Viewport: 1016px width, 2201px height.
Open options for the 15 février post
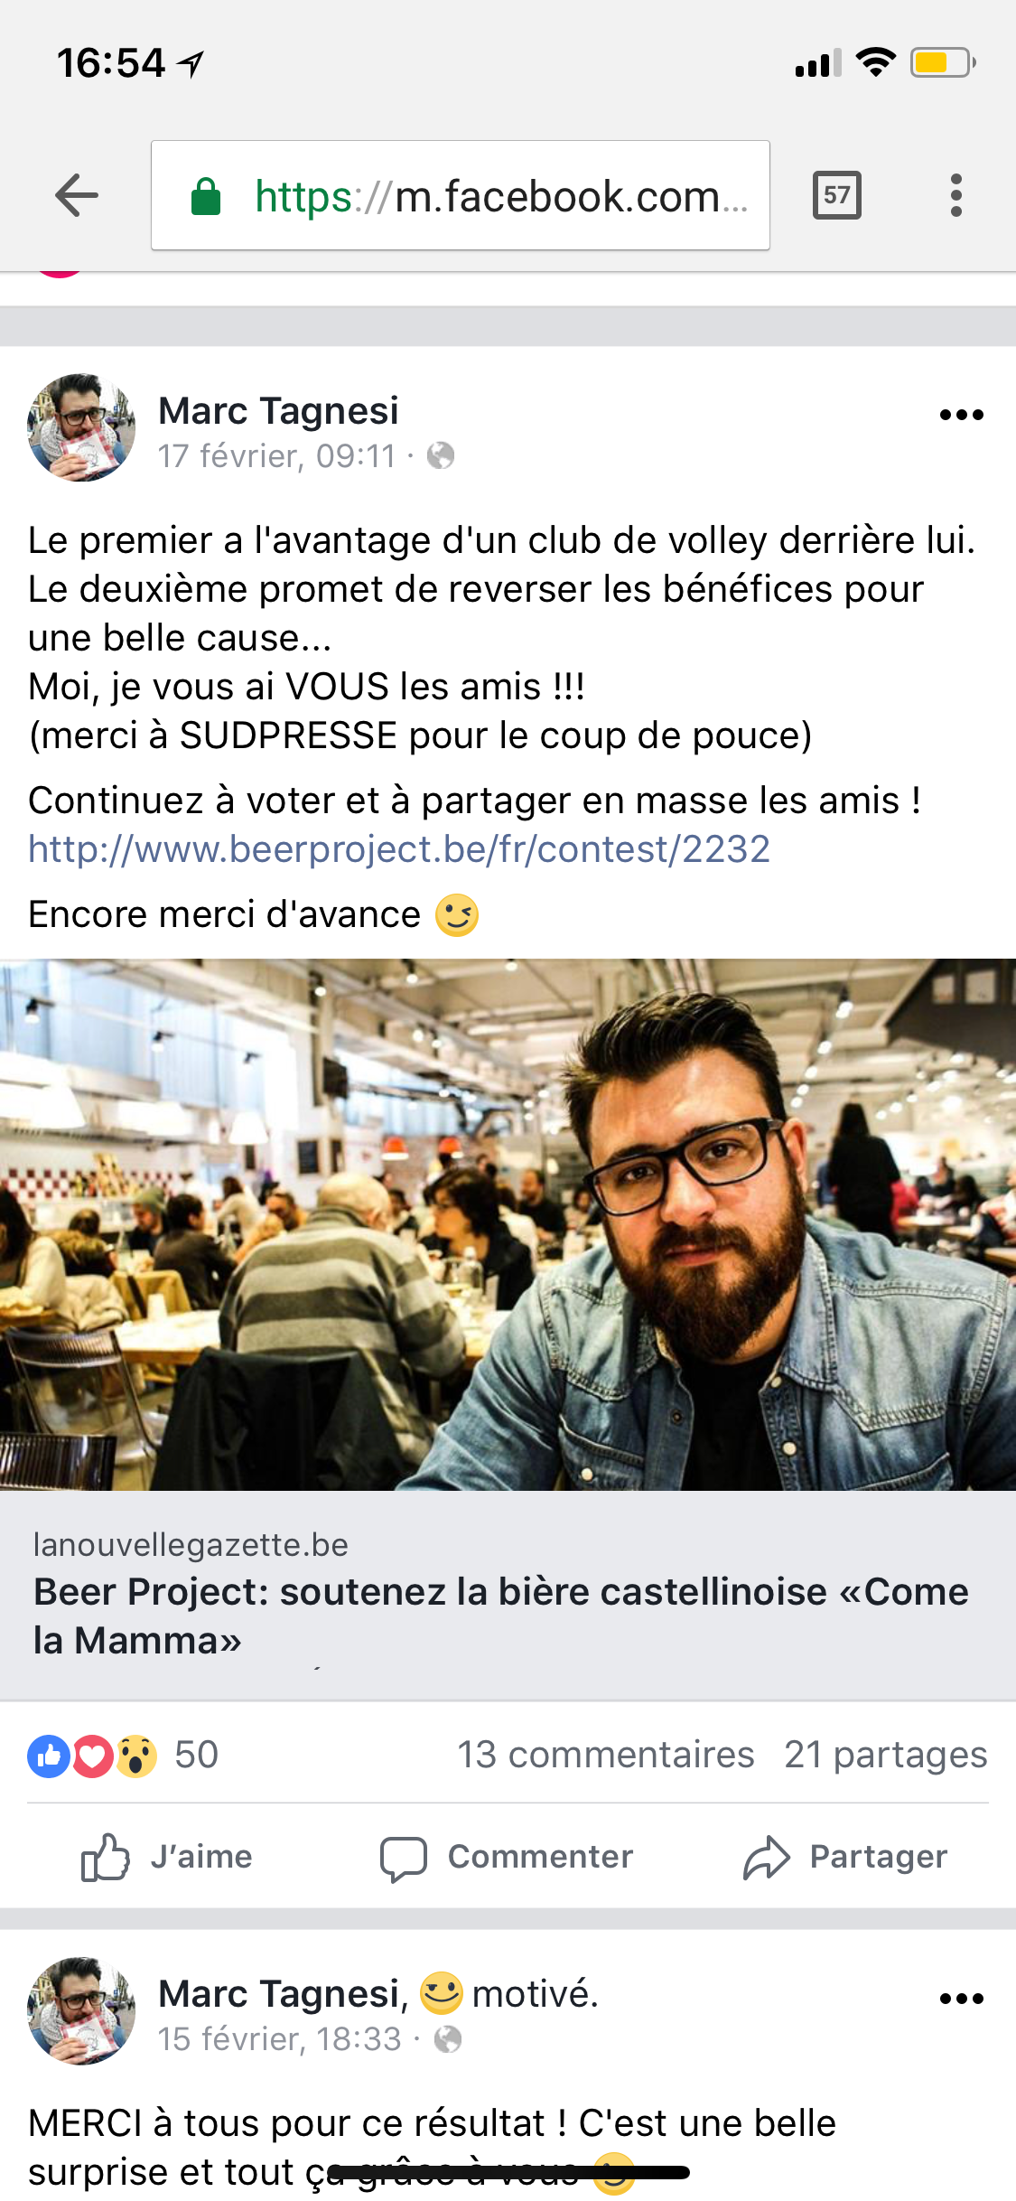[x=961, y=1999]
